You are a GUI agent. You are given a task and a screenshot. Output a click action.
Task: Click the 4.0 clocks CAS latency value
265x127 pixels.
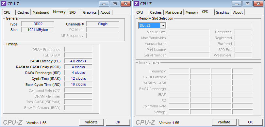[78, 61]
